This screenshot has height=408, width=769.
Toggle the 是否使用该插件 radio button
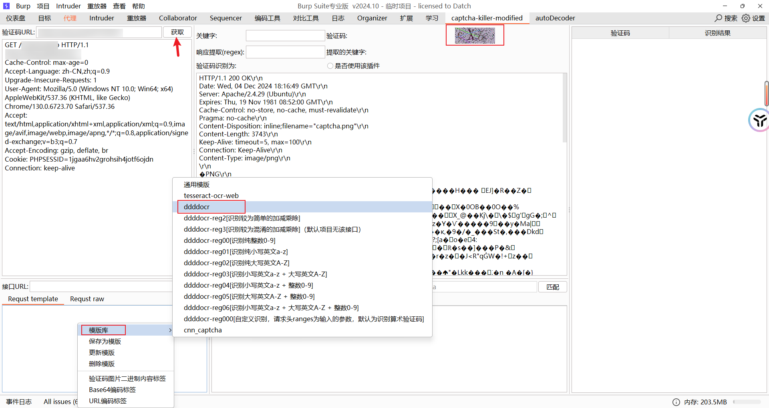tap(330, 66)
